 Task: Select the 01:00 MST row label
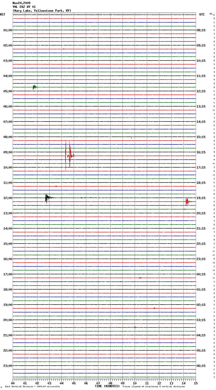coord(8,30)
